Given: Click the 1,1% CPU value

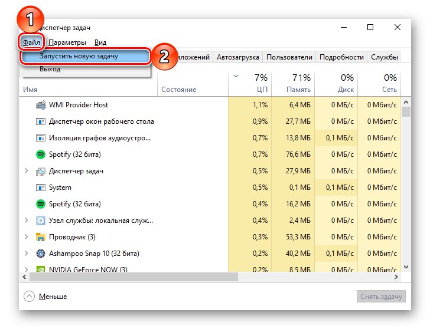Looking at the screenshot, I should (x=260, y=105).
